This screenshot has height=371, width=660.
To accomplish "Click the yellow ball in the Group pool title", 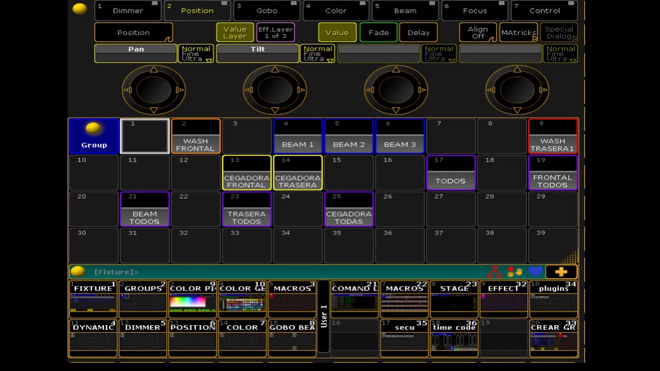I will point(93,128).
